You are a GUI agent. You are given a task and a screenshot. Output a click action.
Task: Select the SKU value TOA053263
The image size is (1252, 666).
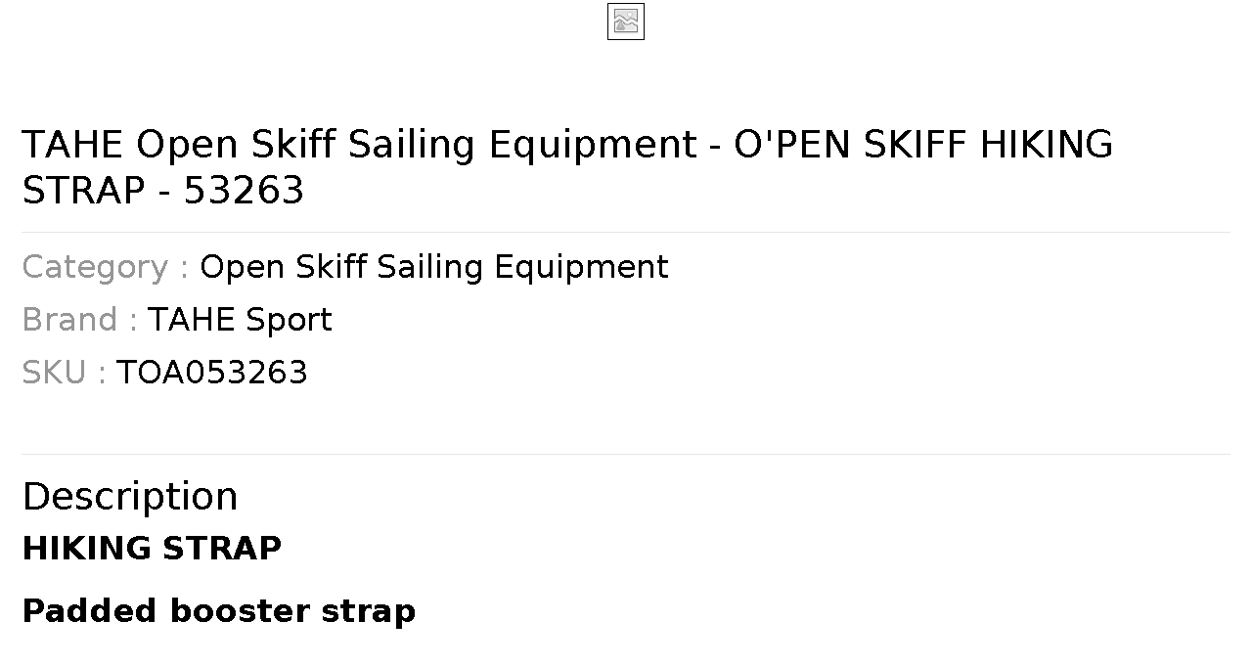[212, 373]
